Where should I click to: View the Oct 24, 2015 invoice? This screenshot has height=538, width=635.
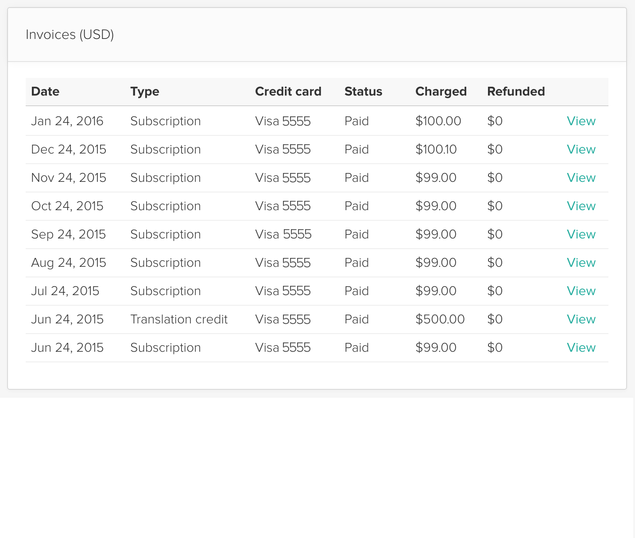581,206
